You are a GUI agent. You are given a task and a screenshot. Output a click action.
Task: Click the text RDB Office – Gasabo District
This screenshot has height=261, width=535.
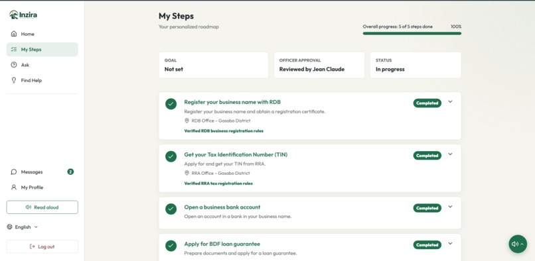pos(221,121)
